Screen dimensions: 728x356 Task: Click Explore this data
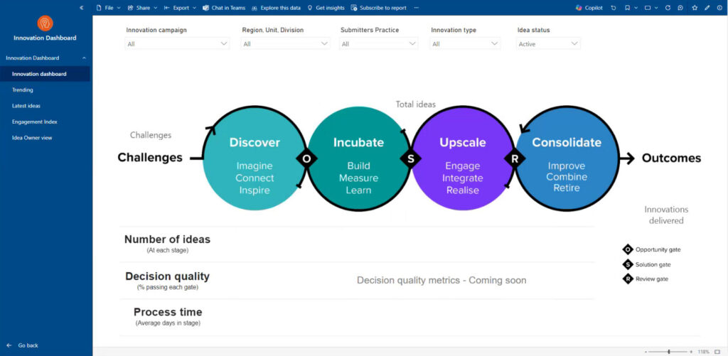276,8
